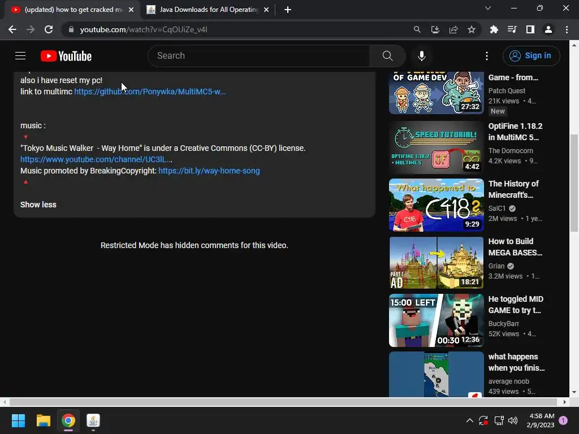Install app icon in address bar
The height and width of the screenshot is (434, 579).
tap(435, 29)
